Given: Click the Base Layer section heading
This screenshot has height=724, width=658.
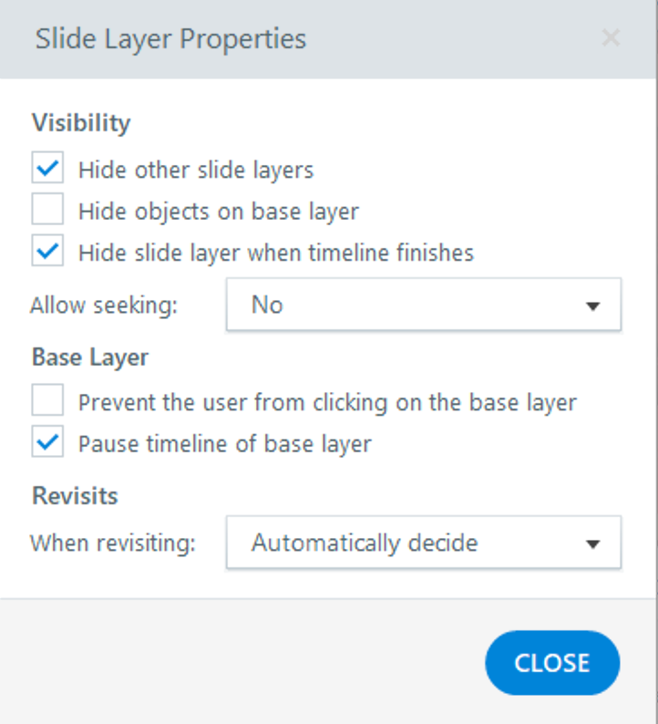Looking at the screenshot, I should coord(89,357).
